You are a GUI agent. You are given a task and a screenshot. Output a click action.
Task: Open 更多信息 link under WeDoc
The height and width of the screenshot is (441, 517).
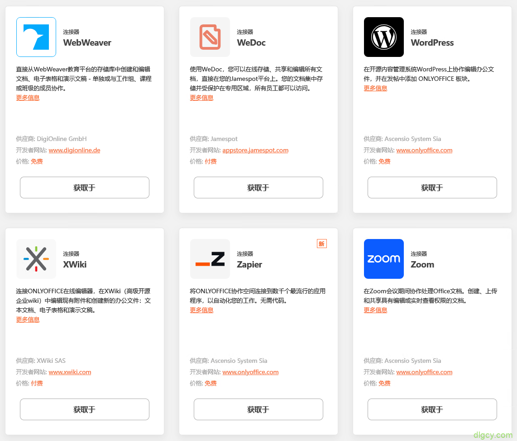pos(201,98)
